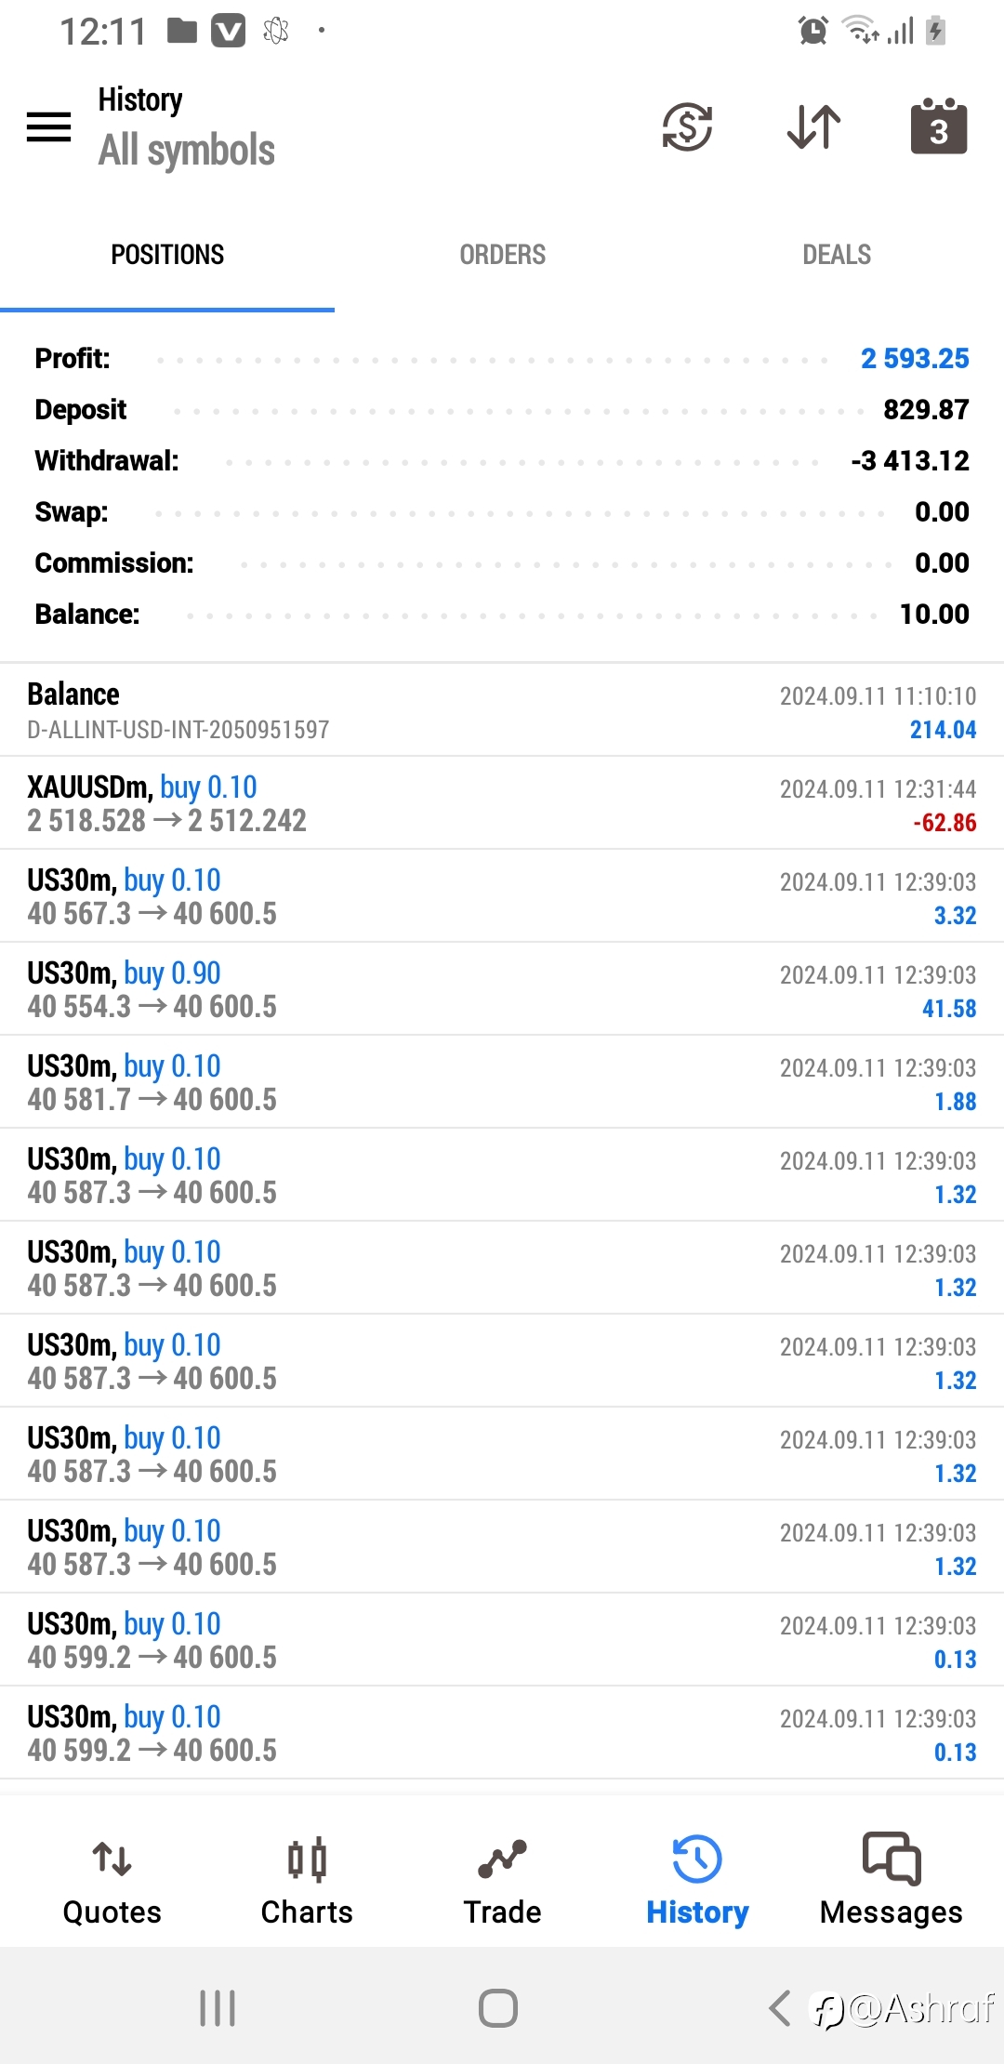Tap Android back navigation arrow

780,2008
